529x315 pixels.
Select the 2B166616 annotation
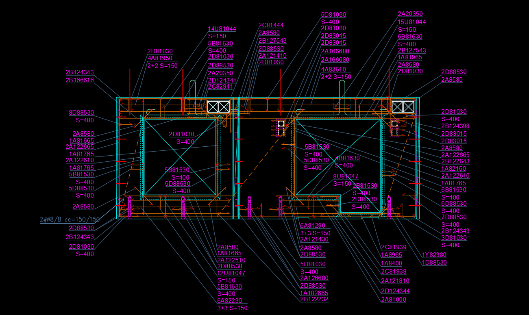[80, 80]
